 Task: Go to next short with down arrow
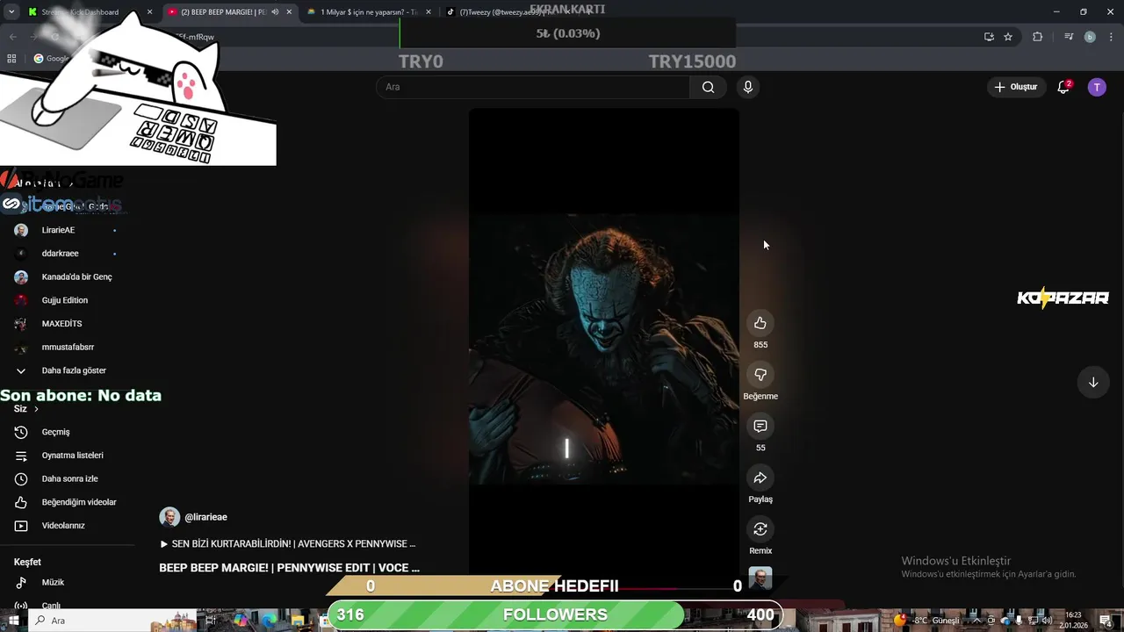(1093, 382)
